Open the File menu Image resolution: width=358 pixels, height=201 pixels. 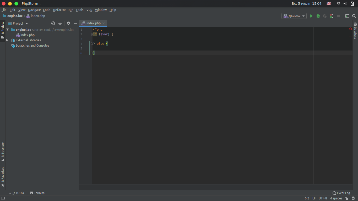(x=4, y=10)
